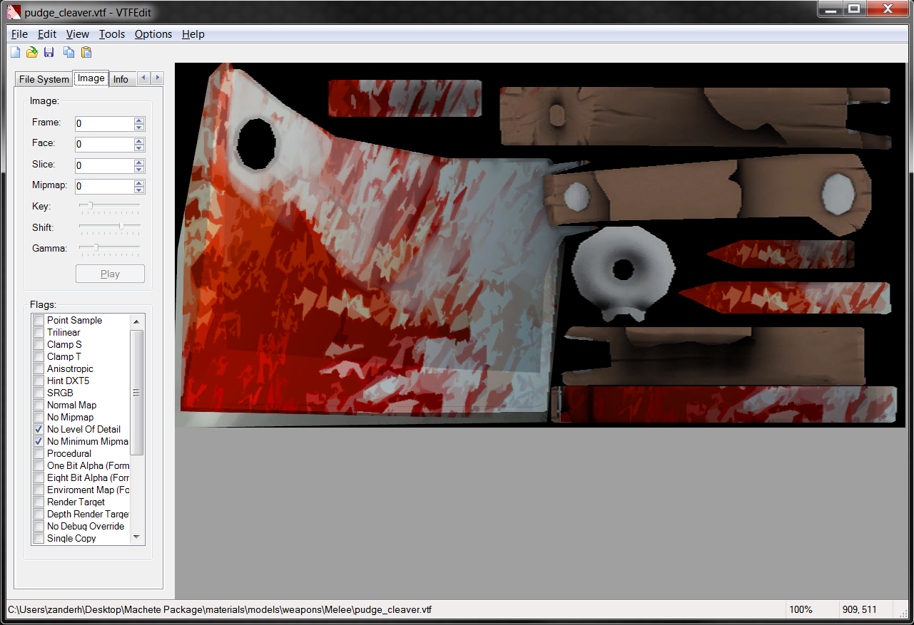Image resolution: width=914 pixels, height=625 pixels.
Task: Increase the Mipmap value with up arrow
Action: tap(139, 183)
